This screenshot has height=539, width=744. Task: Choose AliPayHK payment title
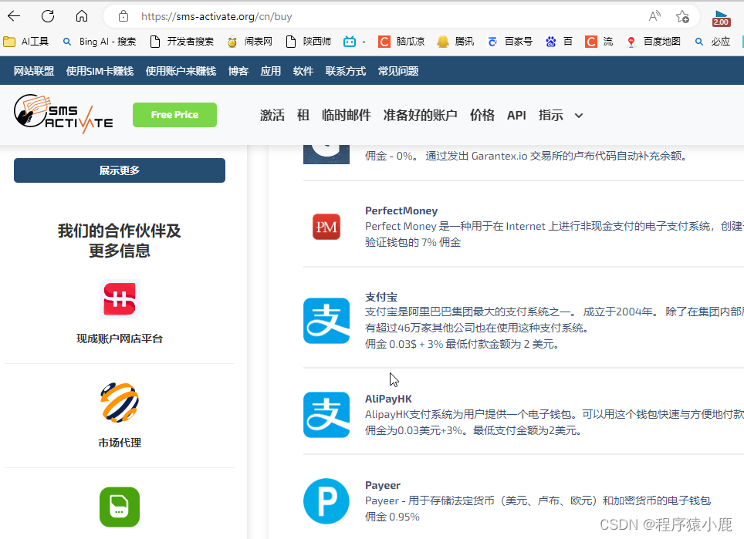point(388,399)
